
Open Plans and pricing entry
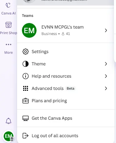pos(65,101)
